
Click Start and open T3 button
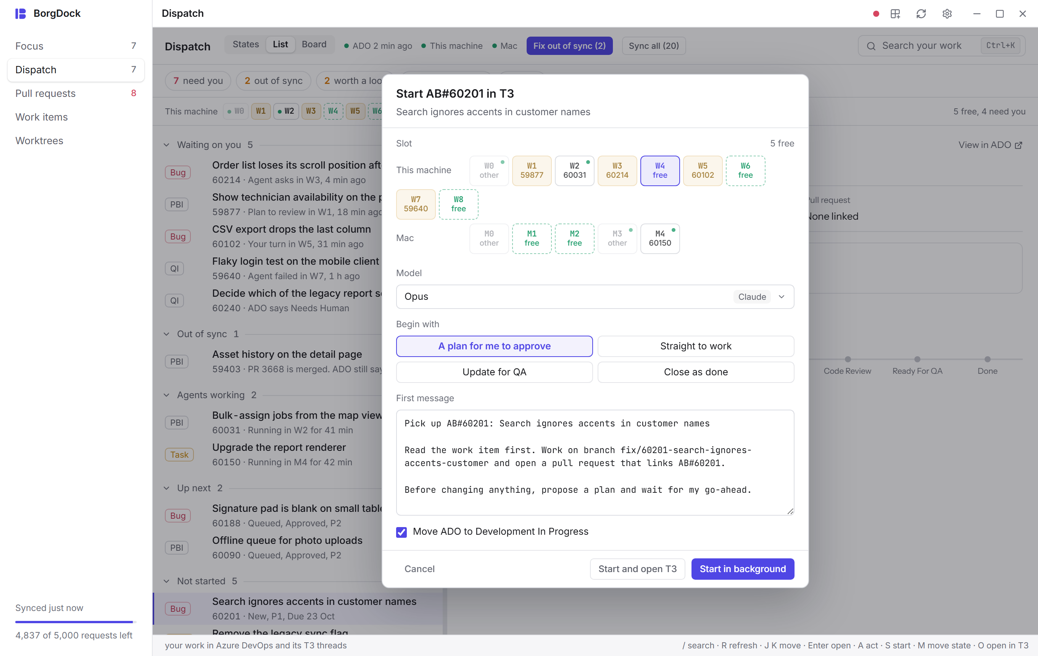tap(637, 569)
